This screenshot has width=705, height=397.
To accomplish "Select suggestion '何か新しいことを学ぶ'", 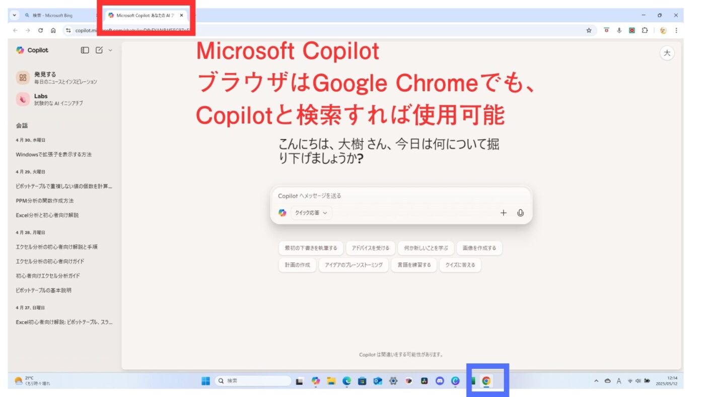I will pyautogui.click(x=426, y=248).
